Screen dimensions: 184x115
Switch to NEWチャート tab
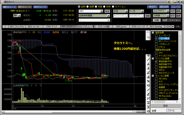(x=40, y=7)
